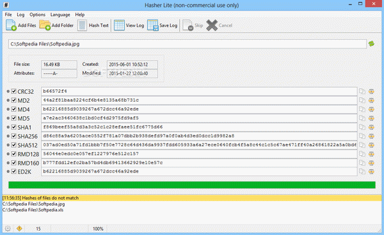Click the Hasher Lite app icon in title bar

(6, 5)
